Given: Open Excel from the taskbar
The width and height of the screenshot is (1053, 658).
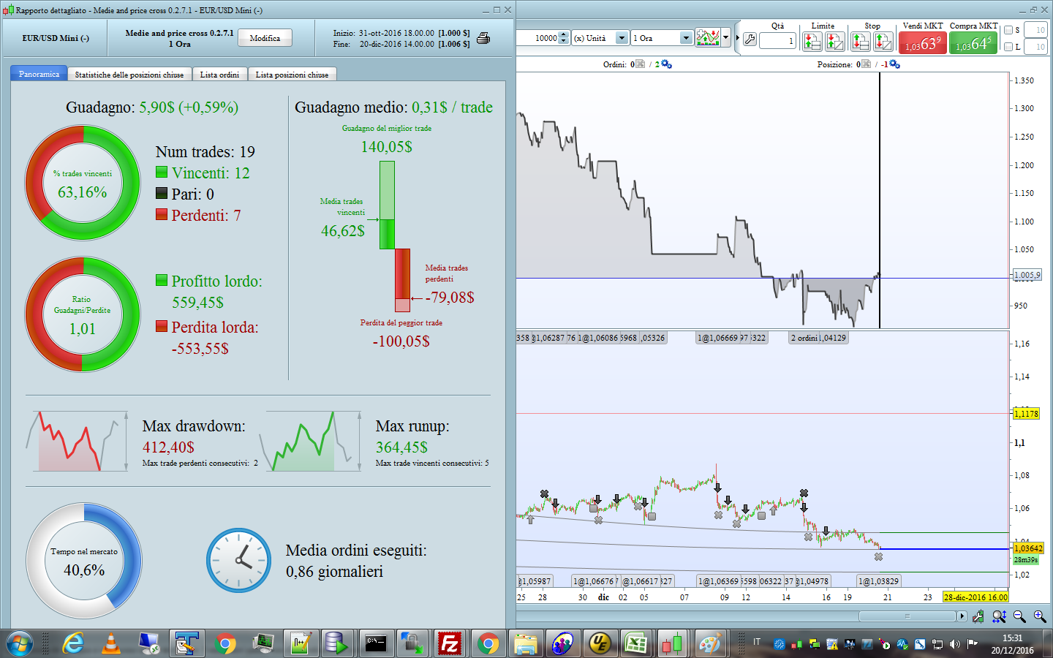Looking at the screenshot, I should pos(635,644).
